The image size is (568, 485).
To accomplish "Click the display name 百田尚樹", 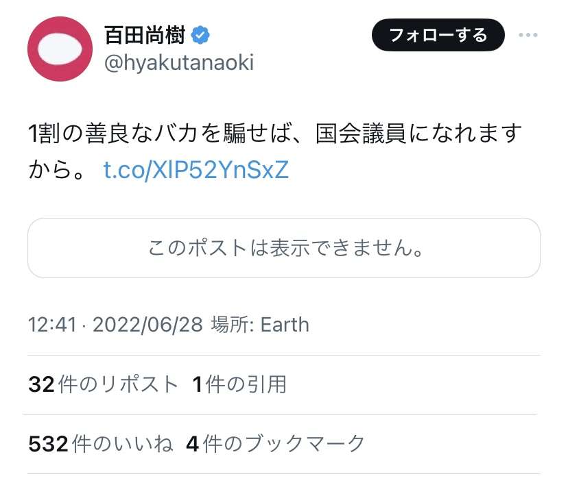I will coord(145,34).
